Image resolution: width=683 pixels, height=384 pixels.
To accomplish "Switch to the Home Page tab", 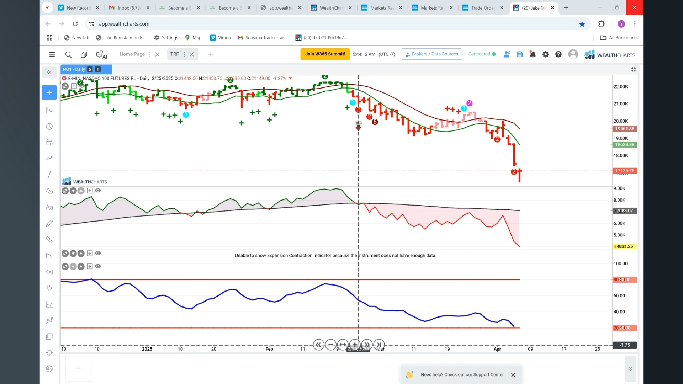I will [x=132, y=54].
